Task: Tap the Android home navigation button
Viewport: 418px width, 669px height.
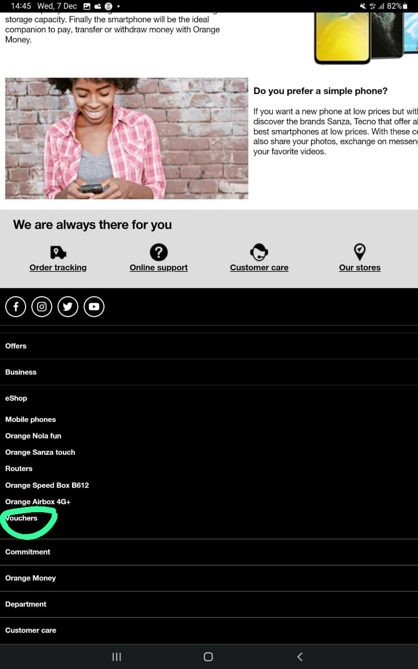Action: [x=208, y=657]
